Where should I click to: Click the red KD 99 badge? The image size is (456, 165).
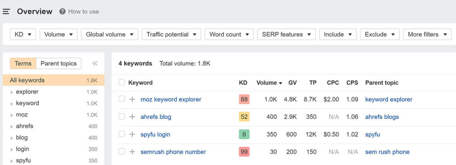coord(244,152)
